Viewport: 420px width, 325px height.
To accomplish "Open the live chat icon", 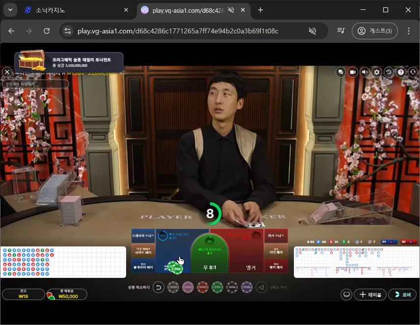I will click(341, 72).
